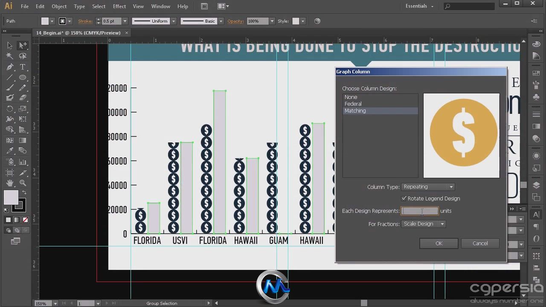Select the Hand tool
Image resolution: width=546 pixels, height=307 pixels.
click(x=10, y=183)
